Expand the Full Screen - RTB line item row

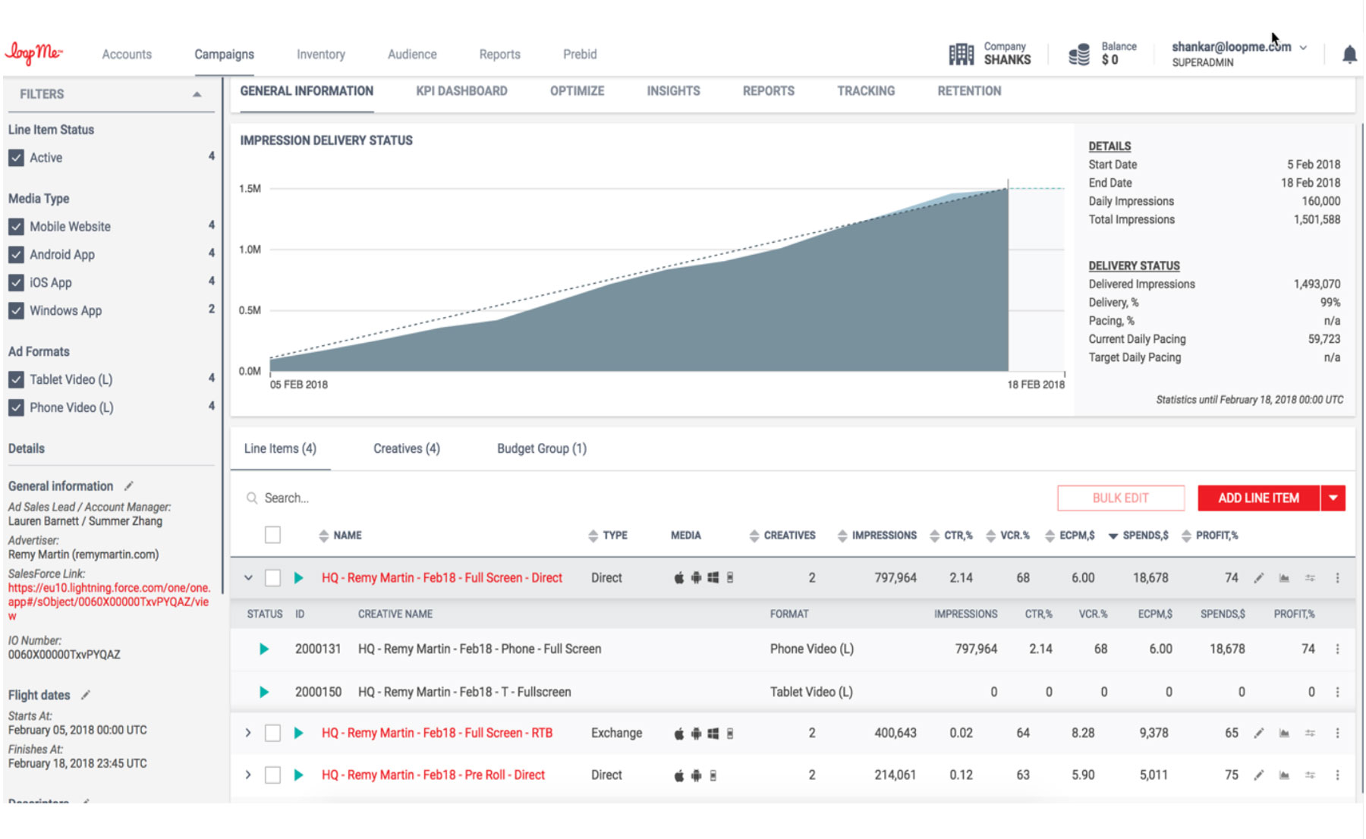click(x=248, y=734)
